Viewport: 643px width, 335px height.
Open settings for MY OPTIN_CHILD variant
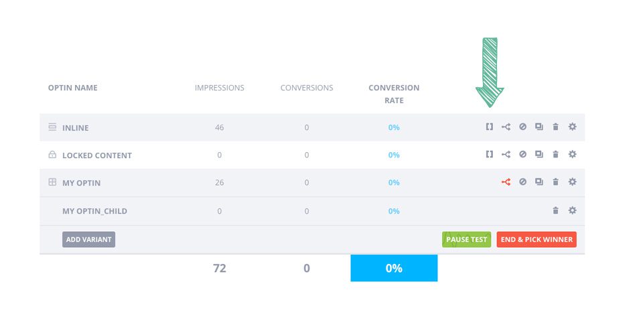click(572, 211)
